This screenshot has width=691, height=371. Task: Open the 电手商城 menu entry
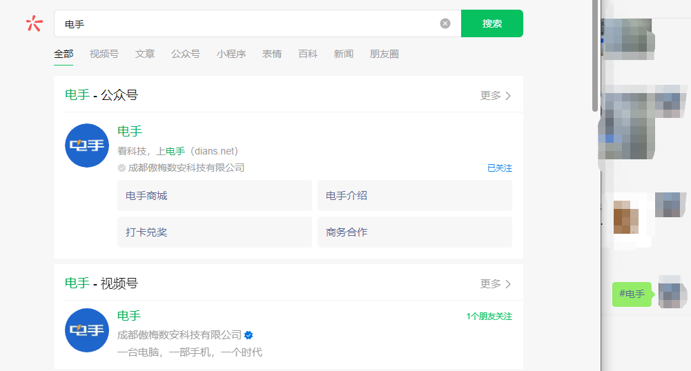click(214, 195)
